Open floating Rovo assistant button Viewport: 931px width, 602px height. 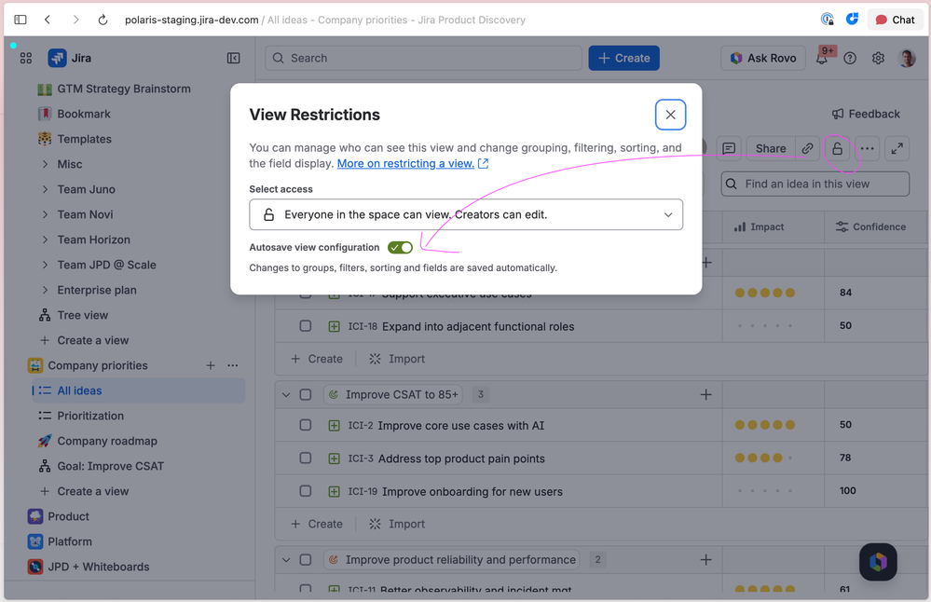878,562
